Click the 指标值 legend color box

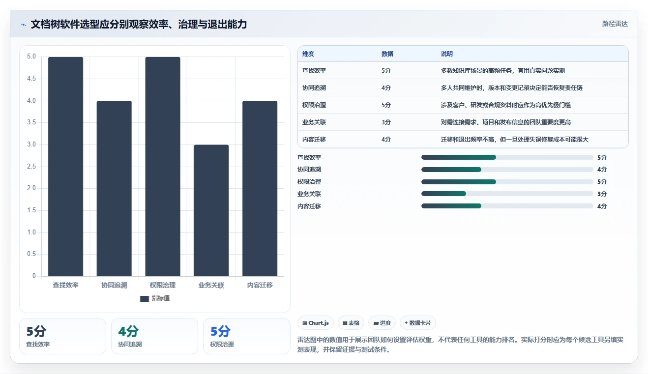145,299
